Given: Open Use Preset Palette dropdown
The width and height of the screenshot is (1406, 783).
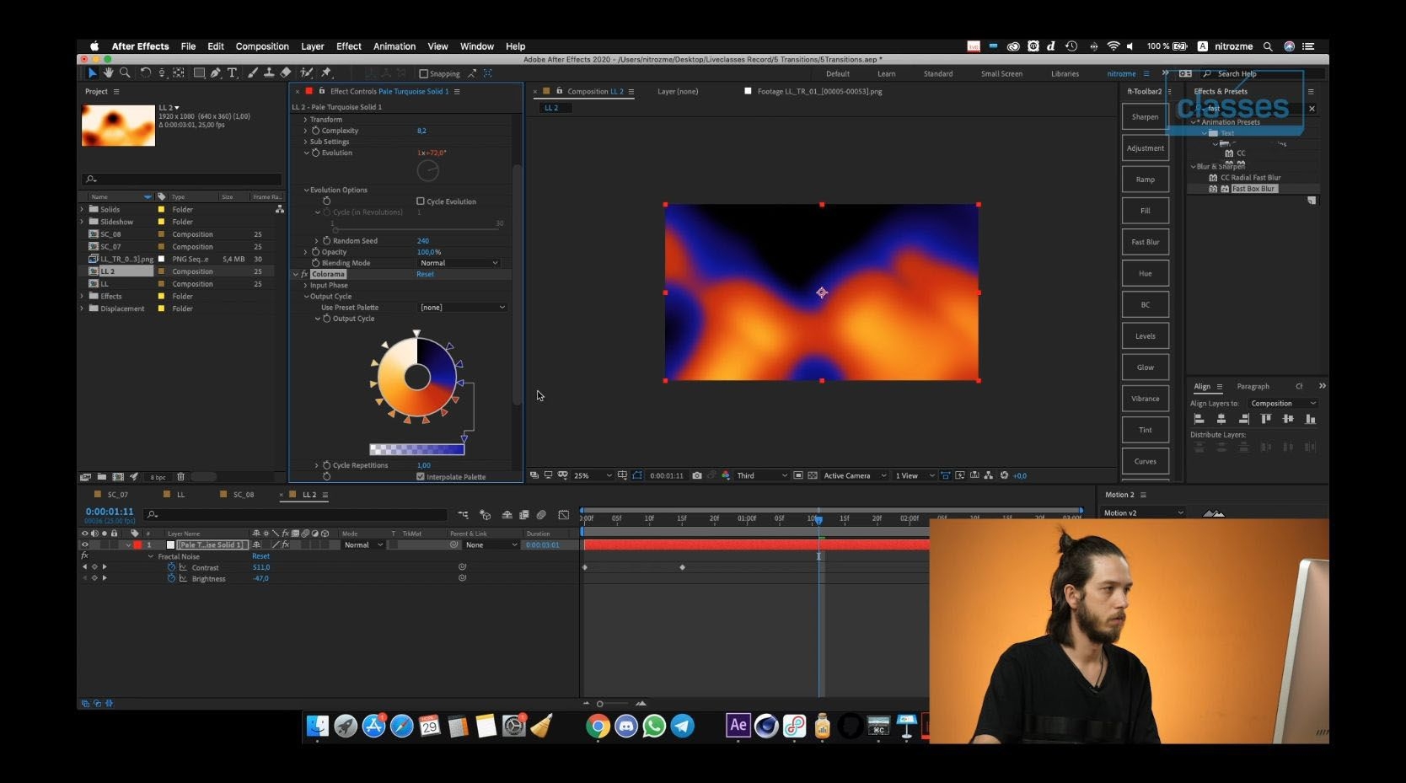Looking at the screenshot, I should coord(463,308).
